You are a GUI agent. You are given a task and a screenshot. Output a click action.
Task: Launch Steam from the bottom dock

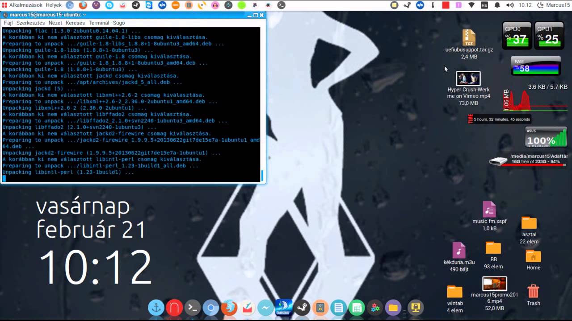(x=303, y=308)
